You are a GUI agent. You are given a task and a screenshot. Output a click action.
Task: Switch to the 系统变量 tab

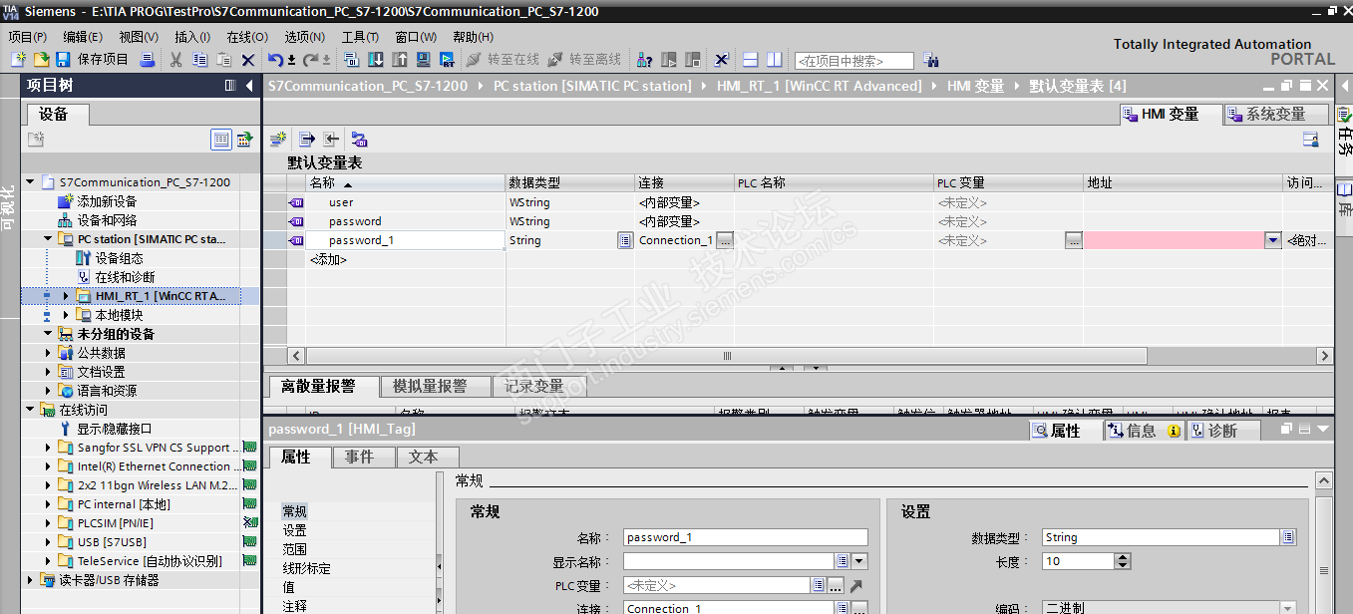(1276, 114)
